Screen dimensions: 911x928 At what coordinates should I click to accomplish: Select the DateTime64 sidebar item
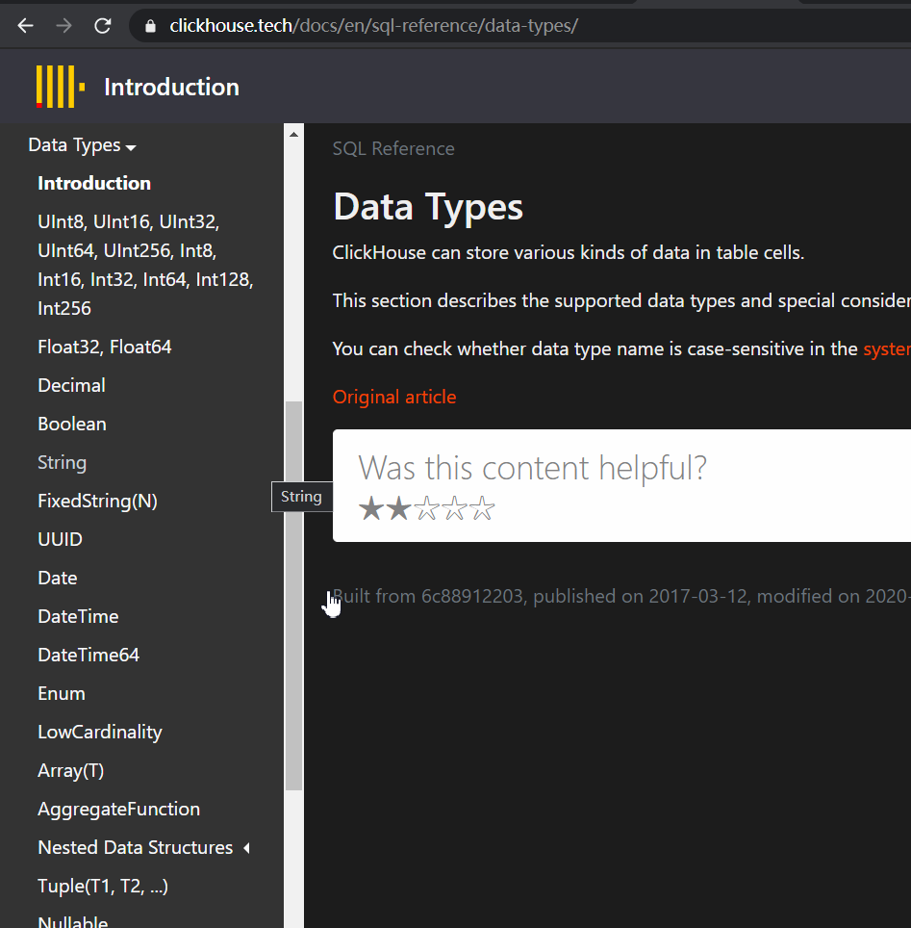click(89, 656)
